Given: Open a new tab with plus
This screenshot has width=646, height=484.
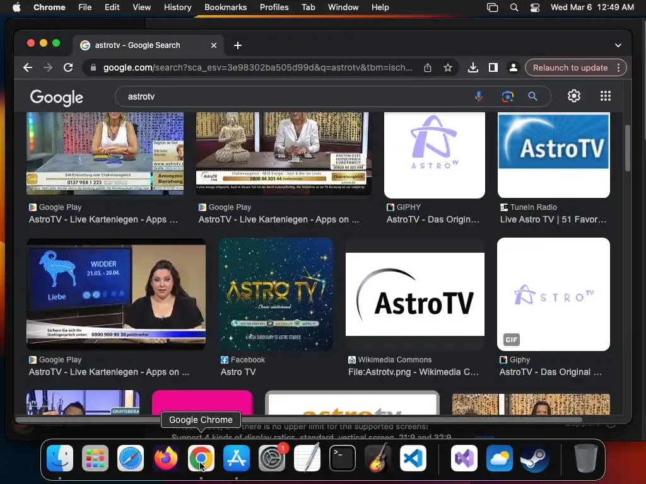Looking at the screenshot, I should [x=238, y=45].
